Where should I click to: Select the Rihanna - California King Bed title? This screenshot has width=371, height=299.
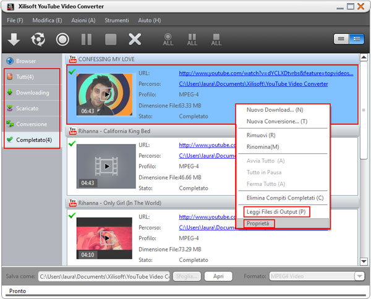pos(114,131)
